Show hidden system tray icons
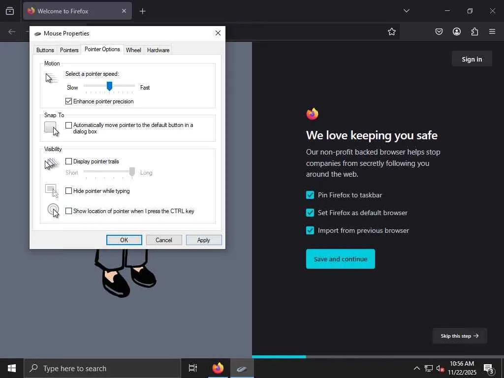Image resolution: width=504 pixels, height=378 pixels. [416, 368]
